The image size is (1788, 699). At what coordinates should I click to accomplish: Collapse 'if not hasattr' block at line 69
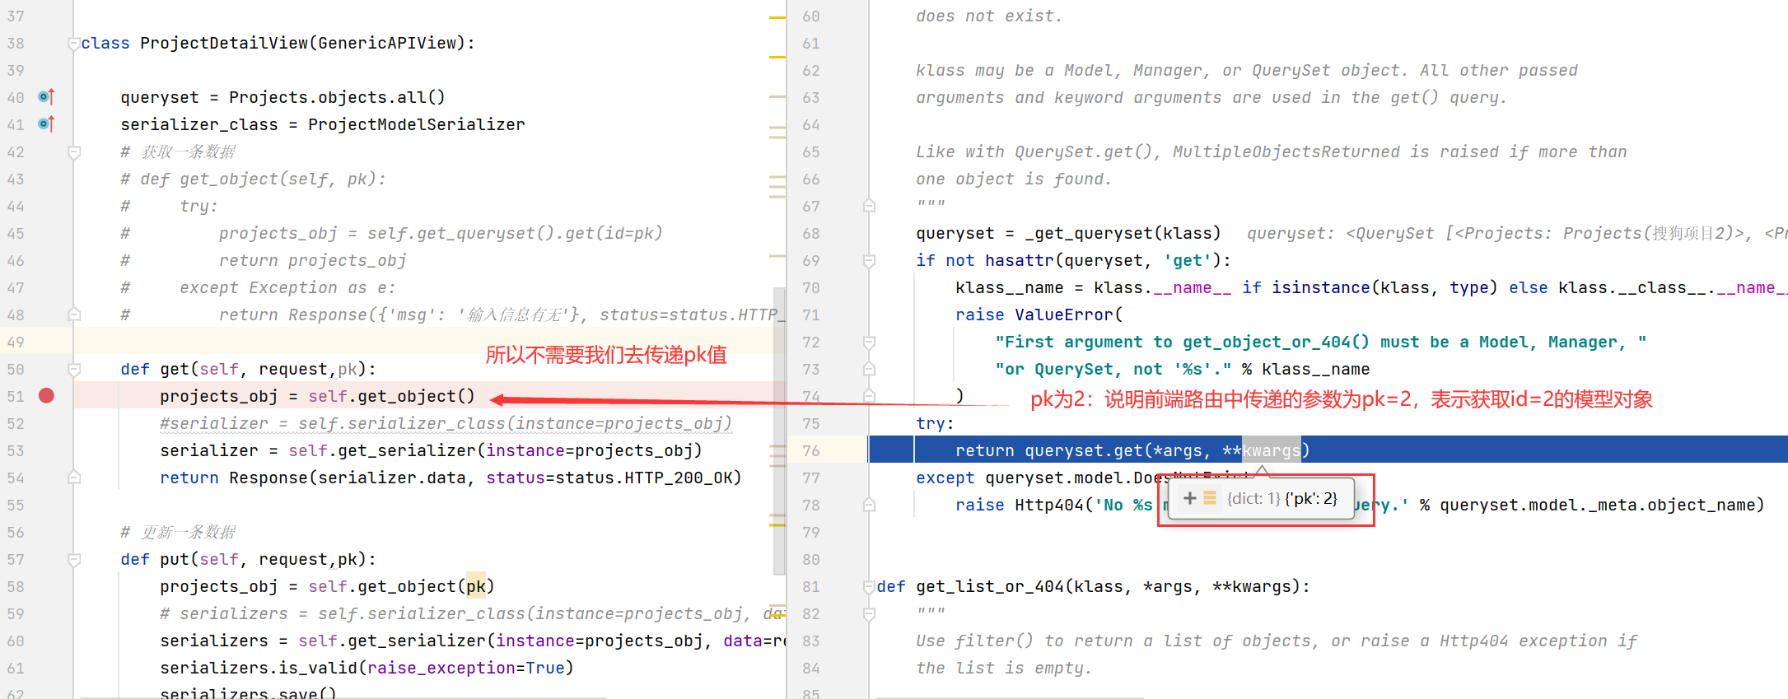(869, 261)
